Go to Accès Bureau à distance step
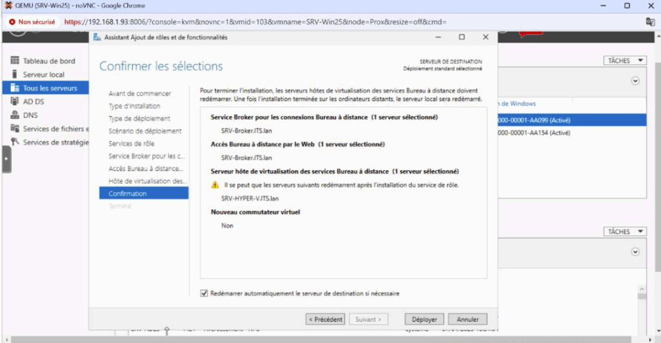Viewport: 661px width, 343px height. pyautogui.click(x=146, y=168)
